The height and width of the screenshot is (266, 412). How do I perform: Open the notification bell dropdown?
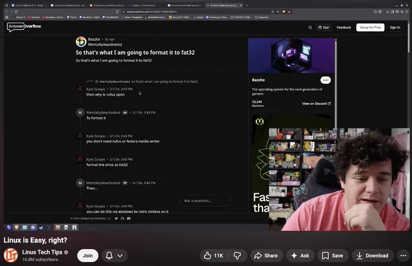[x=115, y=256]
